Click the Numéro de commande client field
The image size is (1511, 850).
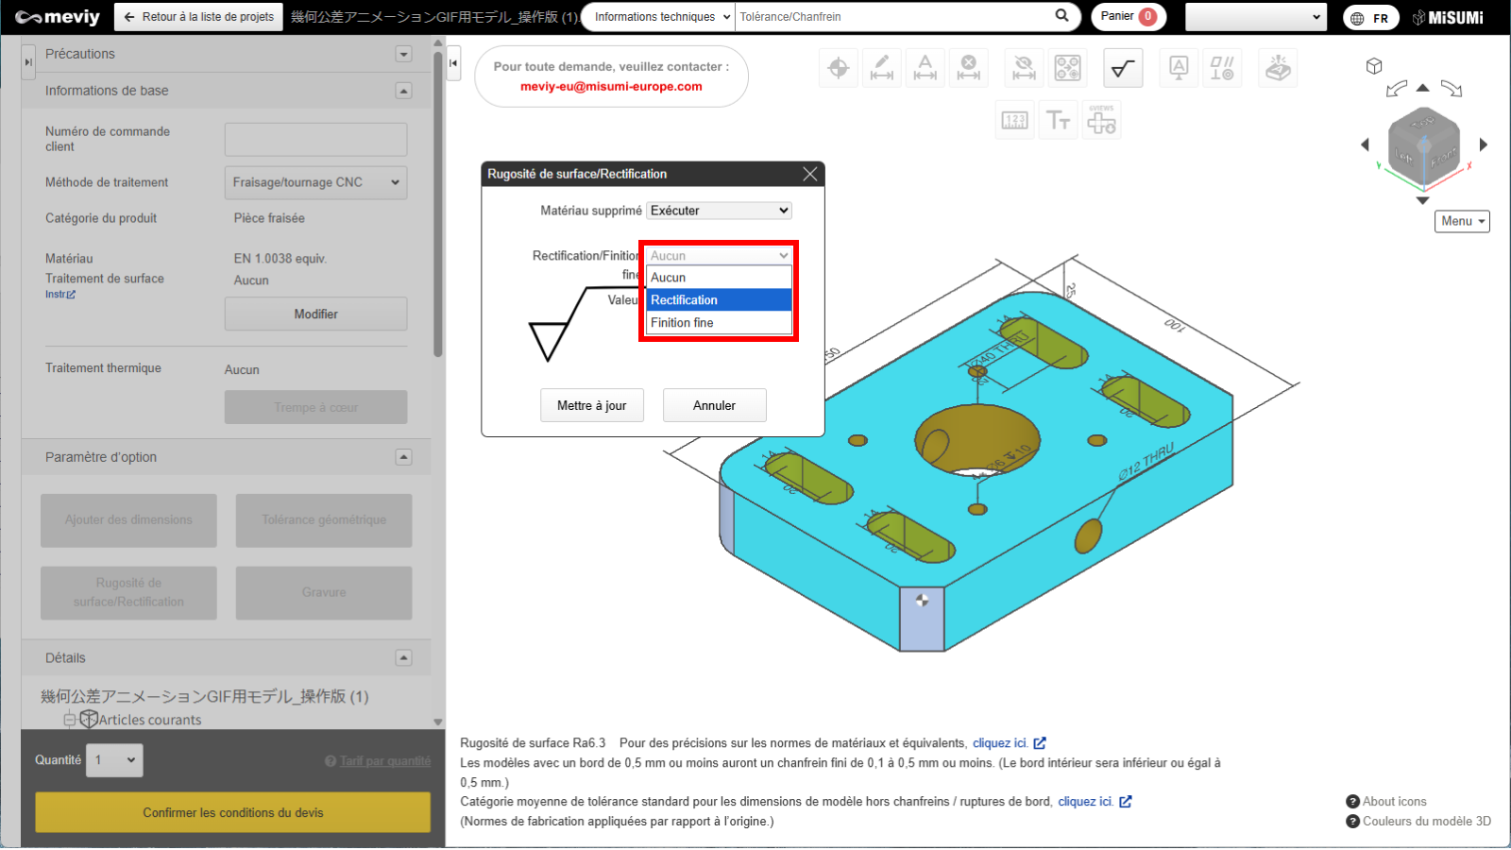click(x=315, y=140)
